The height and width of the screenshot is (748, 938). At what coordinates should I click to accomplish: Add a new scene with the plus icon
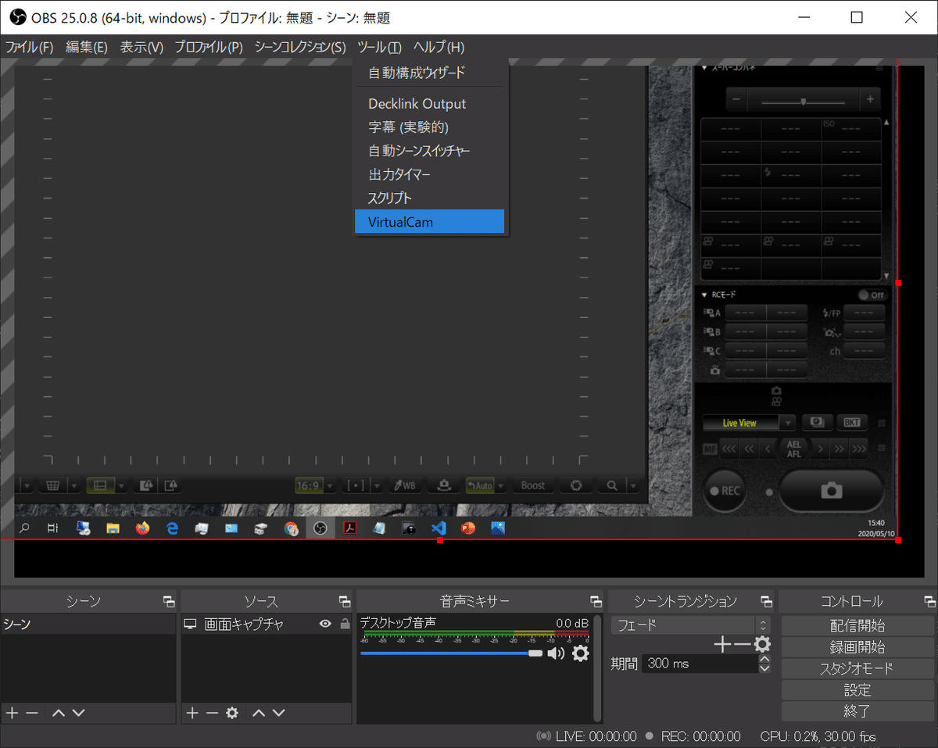(12, 713)
